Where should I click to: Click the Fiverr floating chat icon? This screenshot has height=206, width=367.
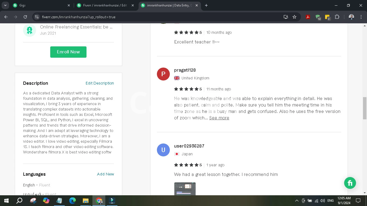coord(350,183)
